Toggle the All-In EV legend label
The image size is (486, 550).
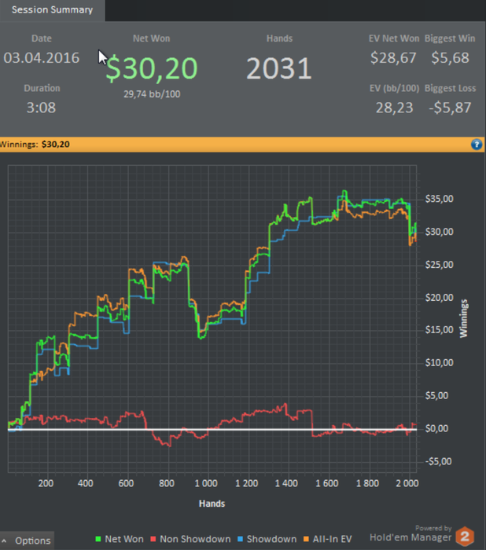(x=332, y=539)
